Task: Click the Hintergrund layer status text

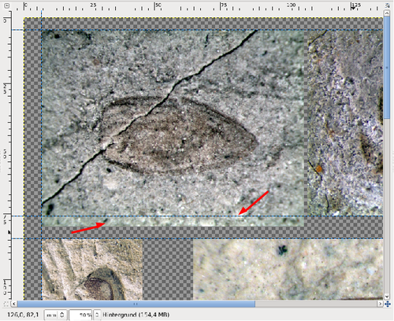Action: click(x=136, y=315)
